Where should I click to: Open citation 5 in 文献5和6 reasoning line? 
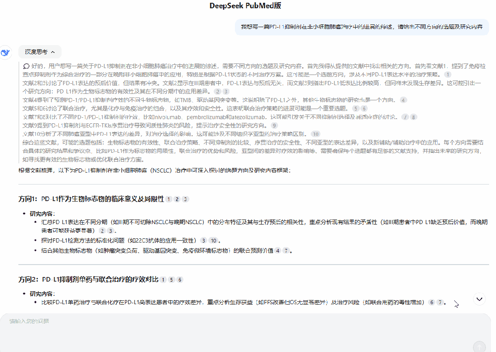pos(356,109)
